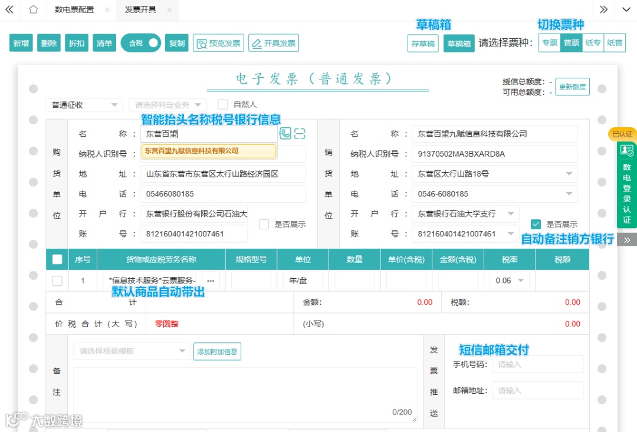
Task: Toggle the 含税 switch
Action: tap(141, 42)
